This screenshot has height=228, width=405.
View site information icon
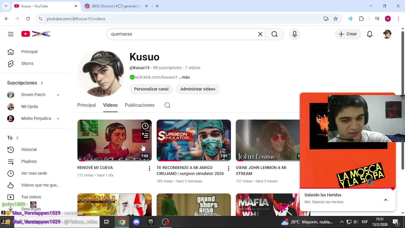(x=40, y=19)
